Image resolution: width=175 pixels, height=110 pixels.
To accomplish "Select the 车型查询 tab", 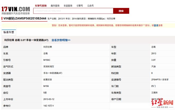I will (x=68, y=6).
